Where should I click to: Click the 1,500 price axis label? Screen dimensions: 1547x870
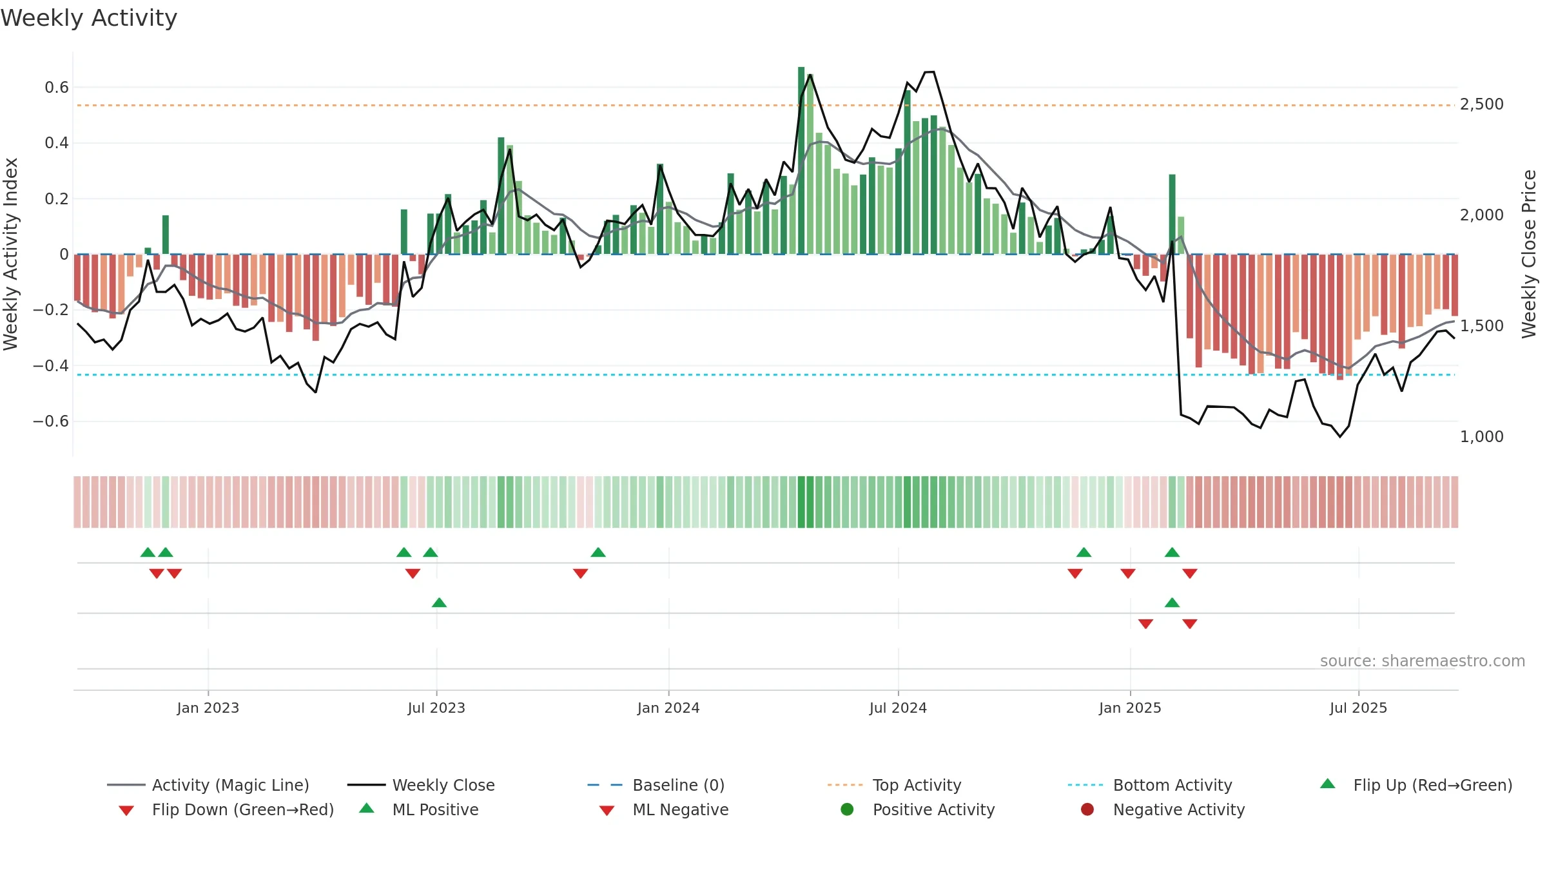point(1482,326)
